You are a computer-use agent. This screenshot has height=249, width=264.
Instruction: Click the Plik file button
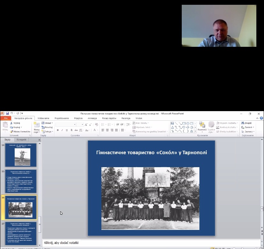pyautogui.click(x=6, y=118)
